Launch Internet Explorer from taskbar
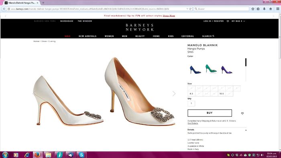Image resolution: width=281 pixels, height=158 pixels. coord(27,155)
